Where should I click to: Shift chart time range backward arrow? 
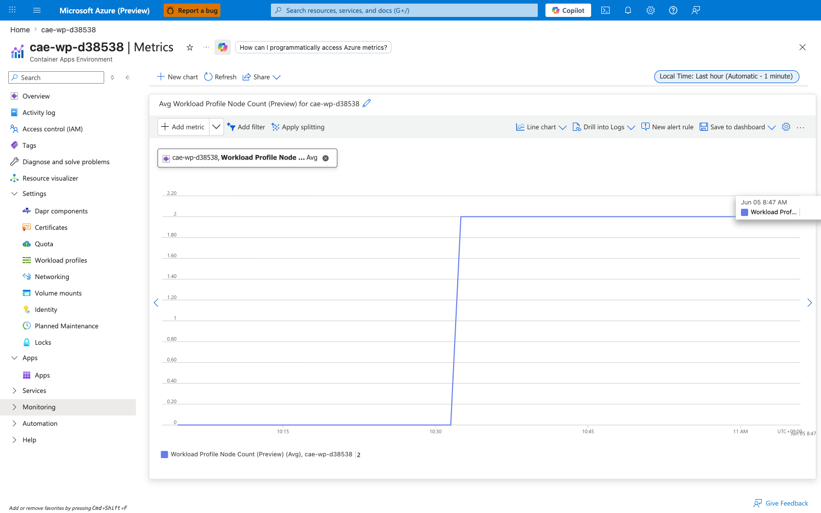coord(156,303)
